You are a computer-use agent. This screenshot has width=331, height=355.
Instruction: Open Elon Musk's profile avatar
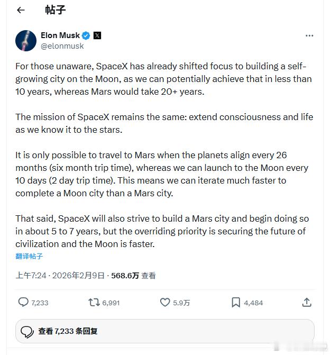[26, 41]
